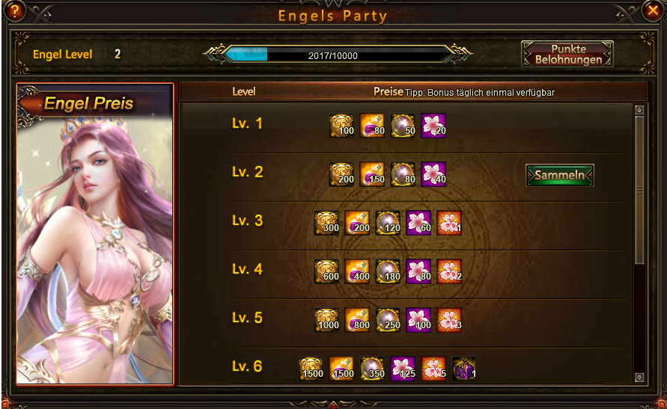The height and width of the screenshot is (409, 667).
Task: Click the Lv. 6 gold coin icon with 1500
Action: pyautogui.click(x=311, y=368)
